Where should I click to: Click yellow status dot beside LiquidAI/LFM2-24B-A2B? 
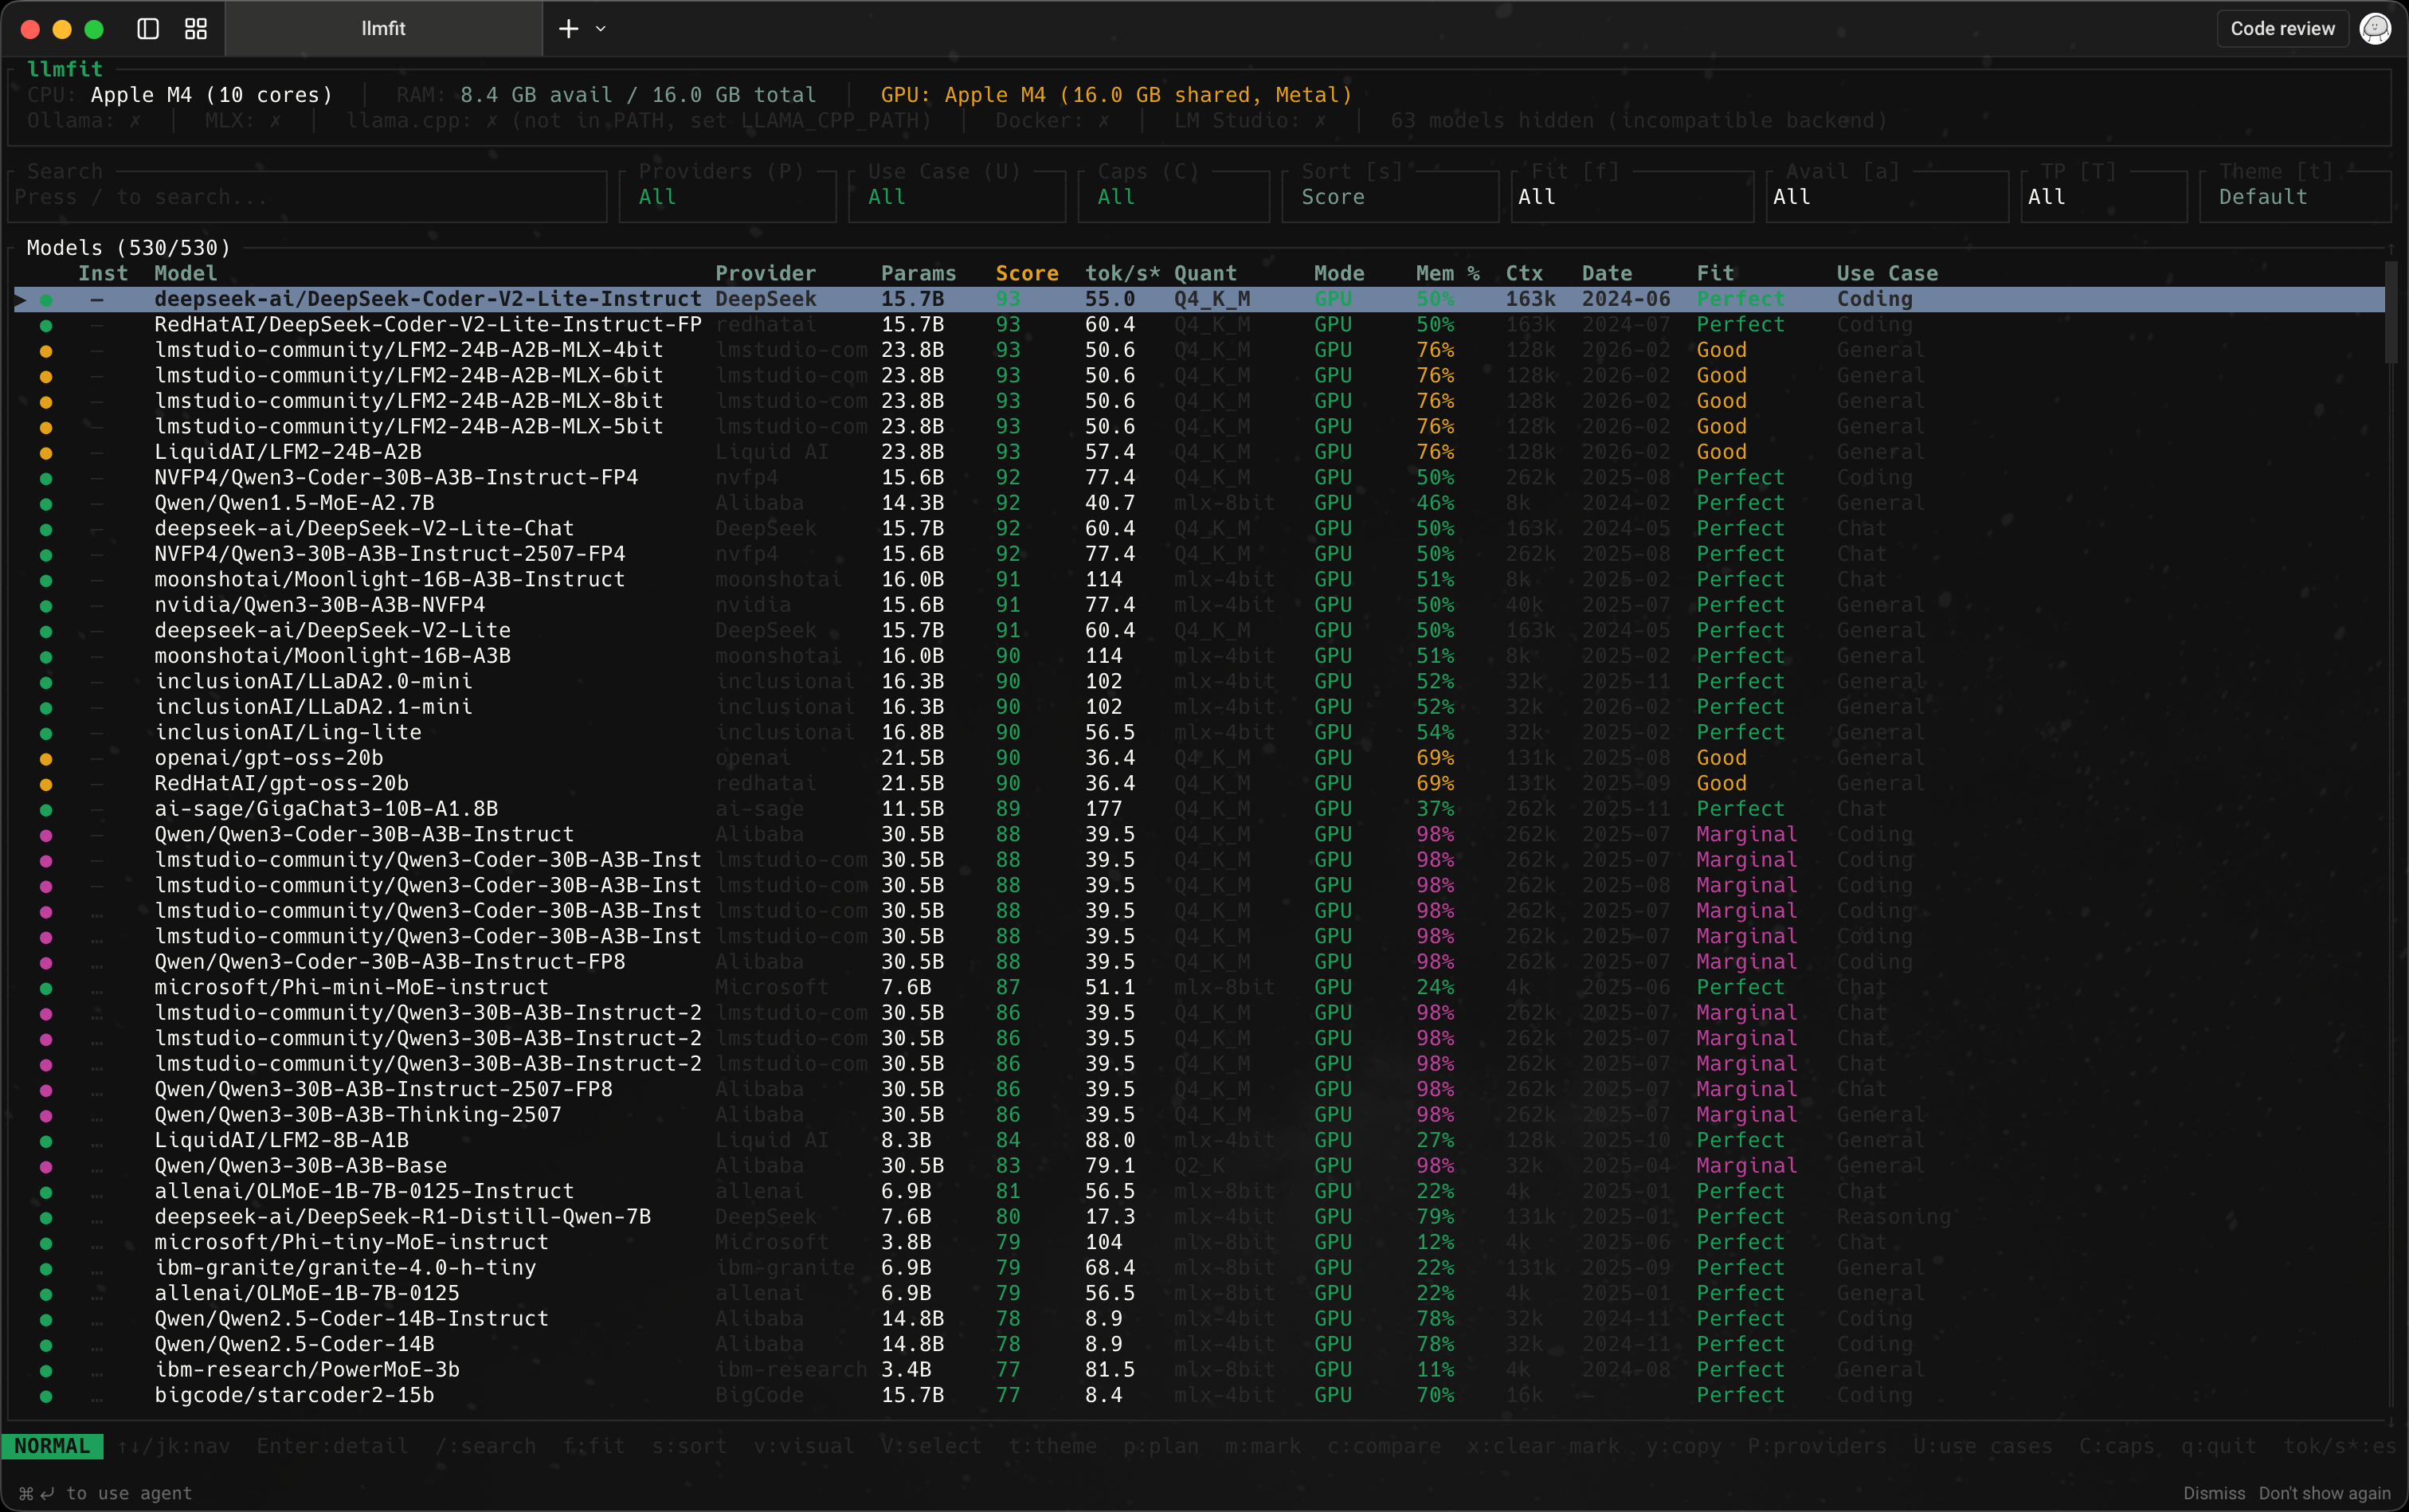[x=46, y=453]
